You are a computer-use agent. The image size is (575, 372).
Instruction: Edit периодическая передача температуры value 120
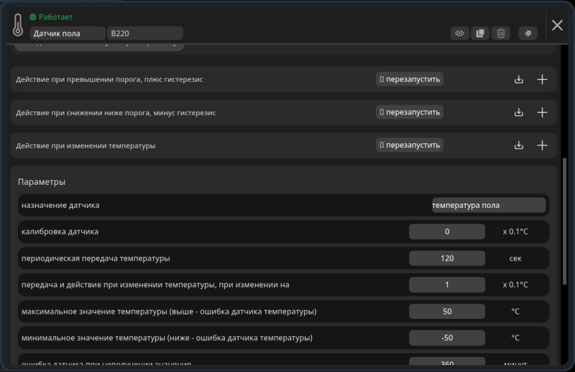tap(447, 258)
